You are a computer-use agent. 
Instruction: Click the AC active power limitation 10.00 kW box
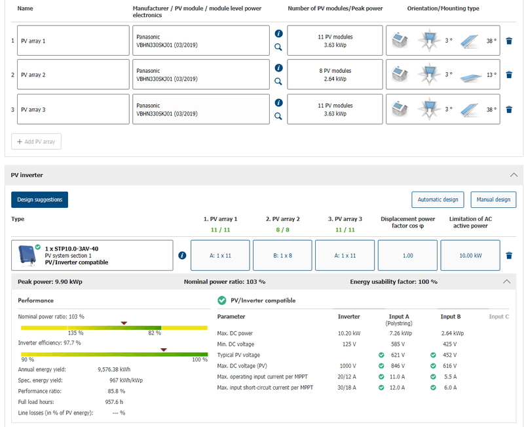coord(470,255)
